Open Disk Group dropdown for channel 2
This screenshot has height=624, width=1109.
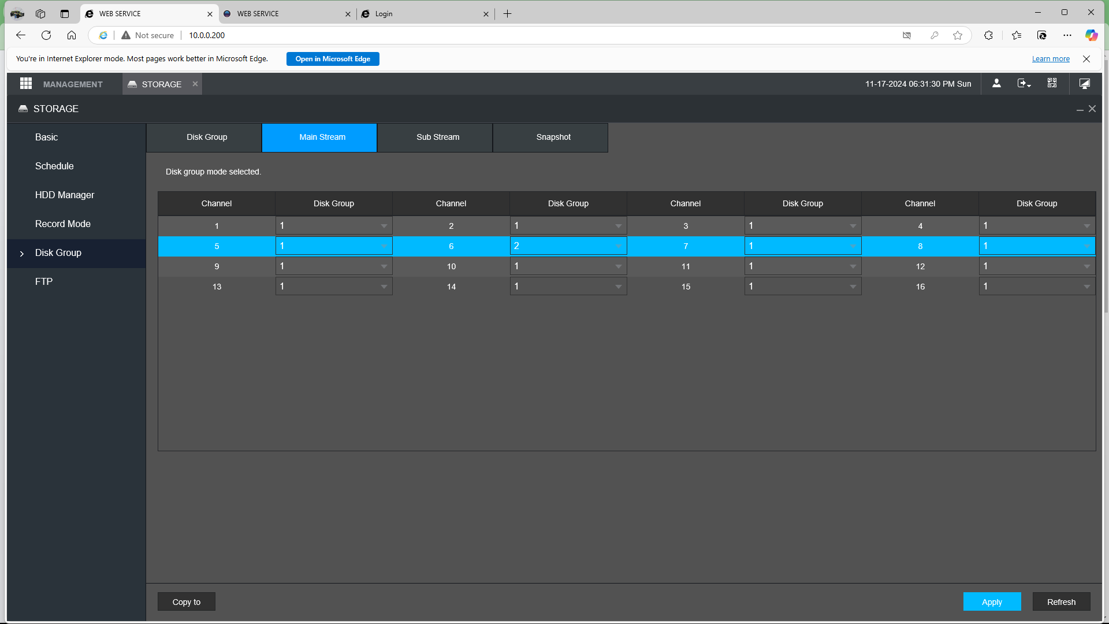(x=568, y=226)
